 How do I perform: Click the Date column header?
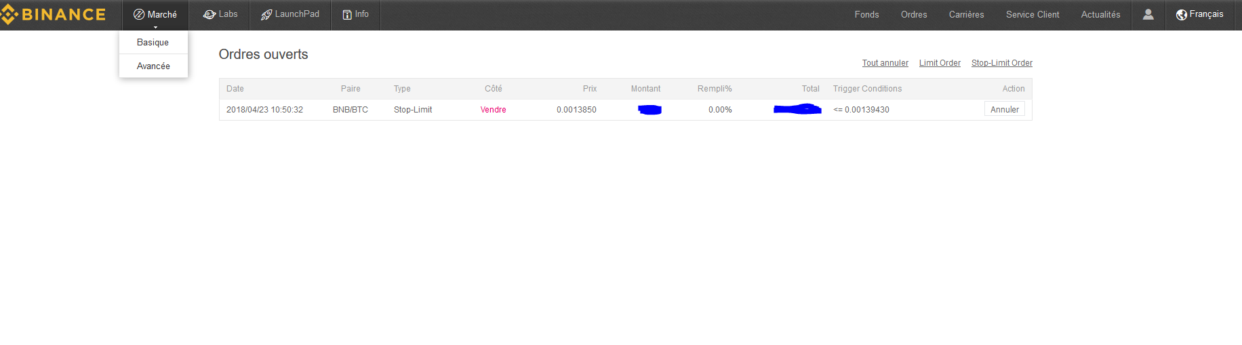coord(235,89)
